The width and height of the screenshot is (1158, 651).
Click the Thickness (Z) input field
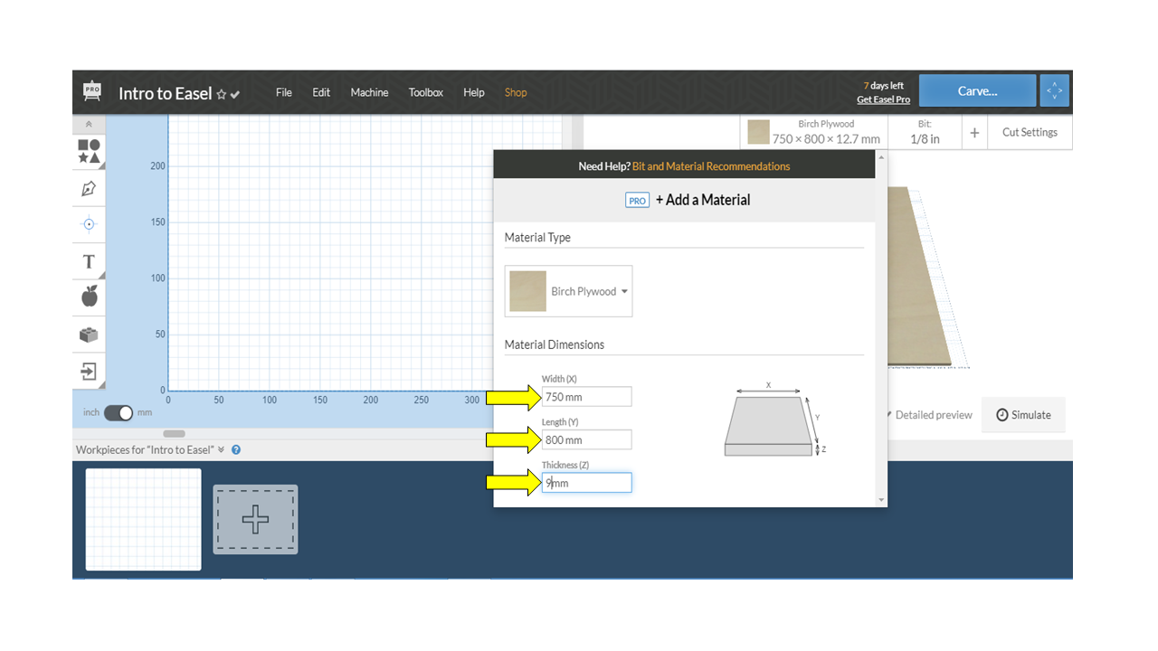click(586, 483)
